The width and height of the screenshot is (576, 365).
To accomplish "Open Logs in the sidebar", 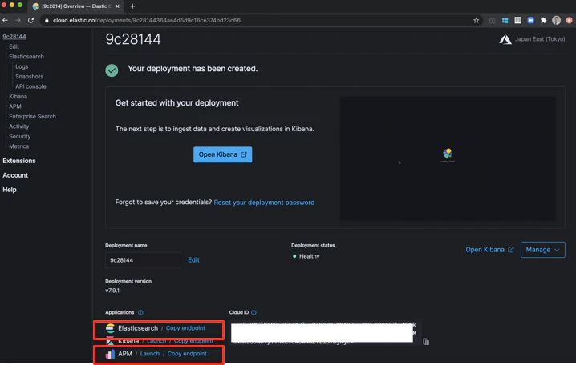I will coord(22,66).
